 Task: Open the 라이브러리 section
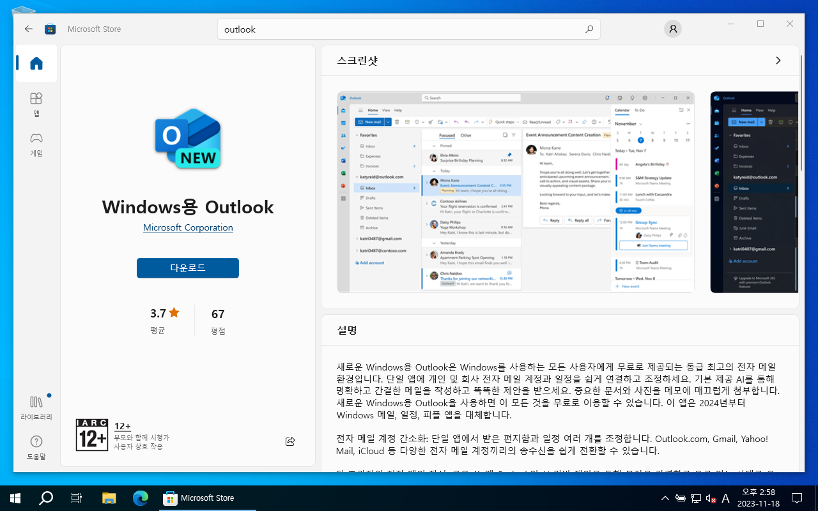coord(36,408)
